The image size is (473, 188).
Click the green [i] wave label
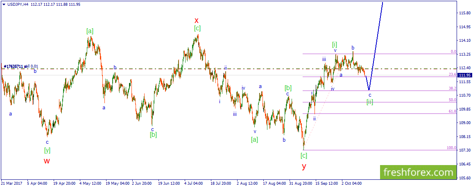(335, 44)
